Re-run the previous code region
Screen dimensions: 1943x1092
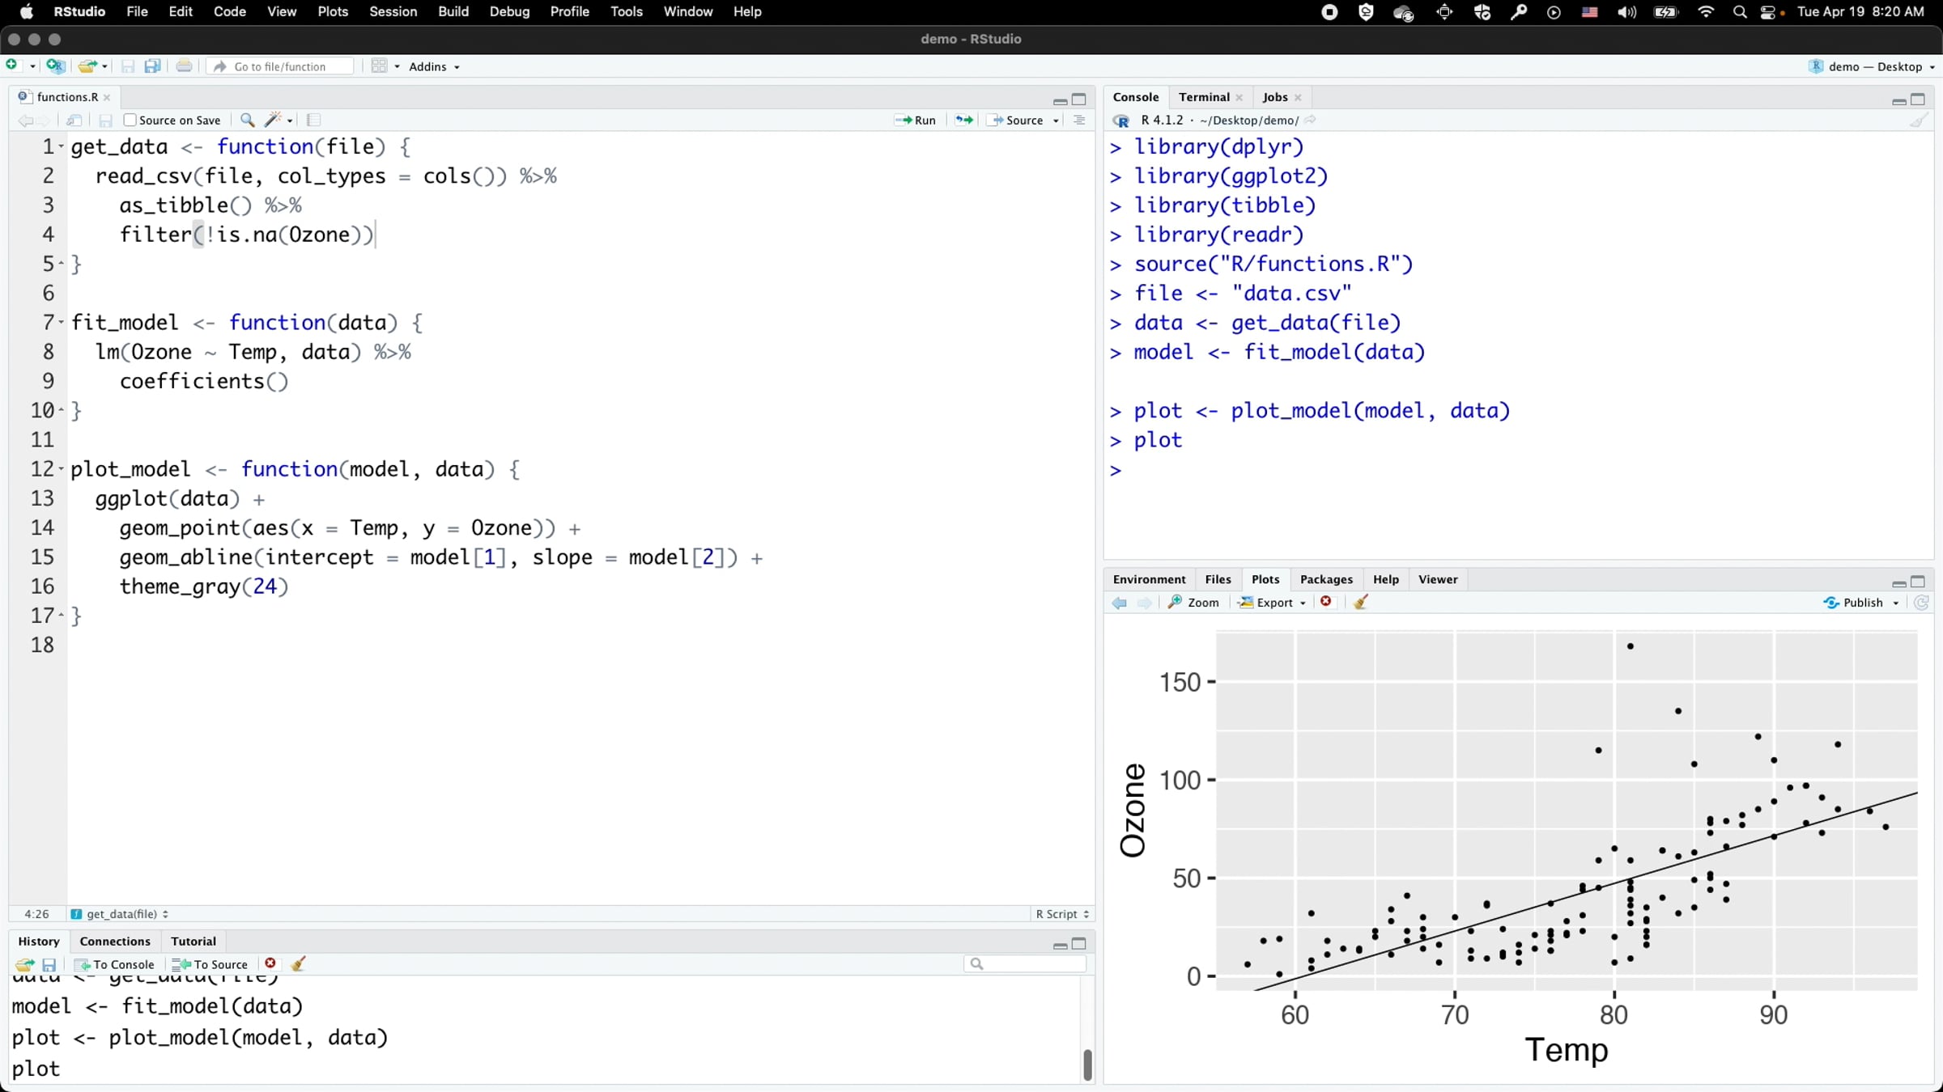point(963,120)
